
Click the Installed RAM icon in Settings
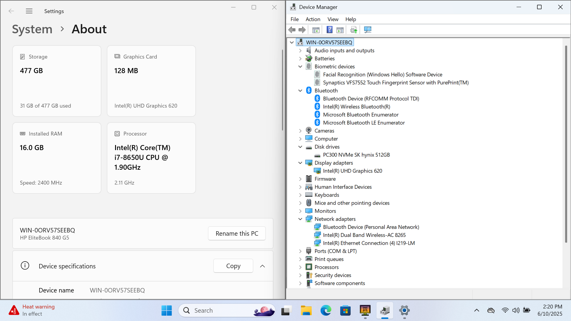pos(23,134)
